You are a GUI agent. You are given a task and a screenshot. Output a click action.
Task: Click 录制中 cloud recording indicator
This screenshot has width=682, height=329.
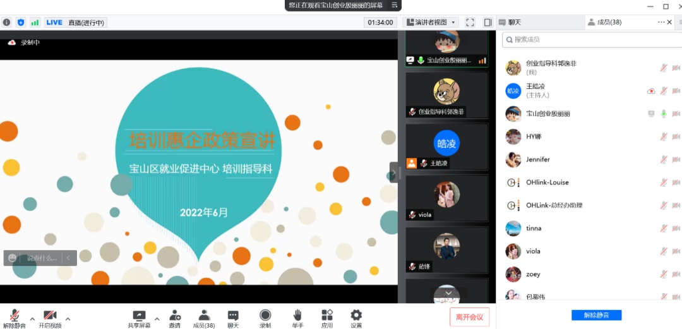pyautogui.click(x=23, y=43)
